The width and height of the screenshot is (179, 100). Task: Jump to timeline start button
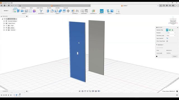coord(1,95)
